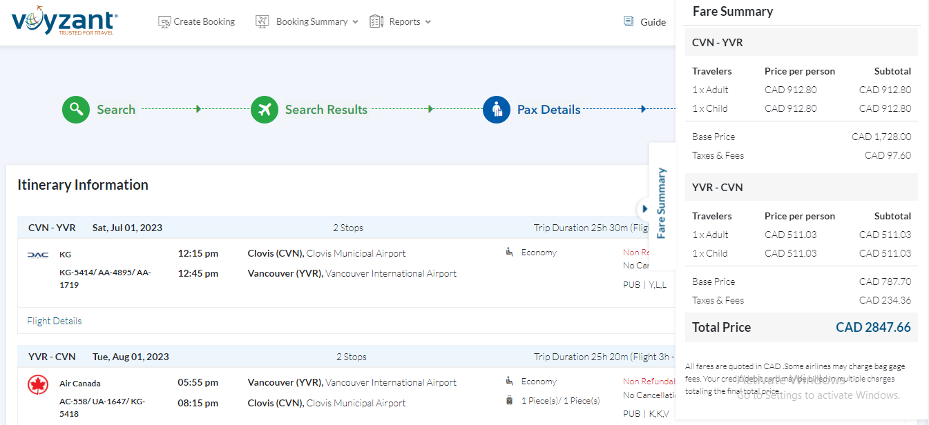Screen dimensions: 929x425
Task: Click the KG airline logo
Action: [x=38, y=255]
